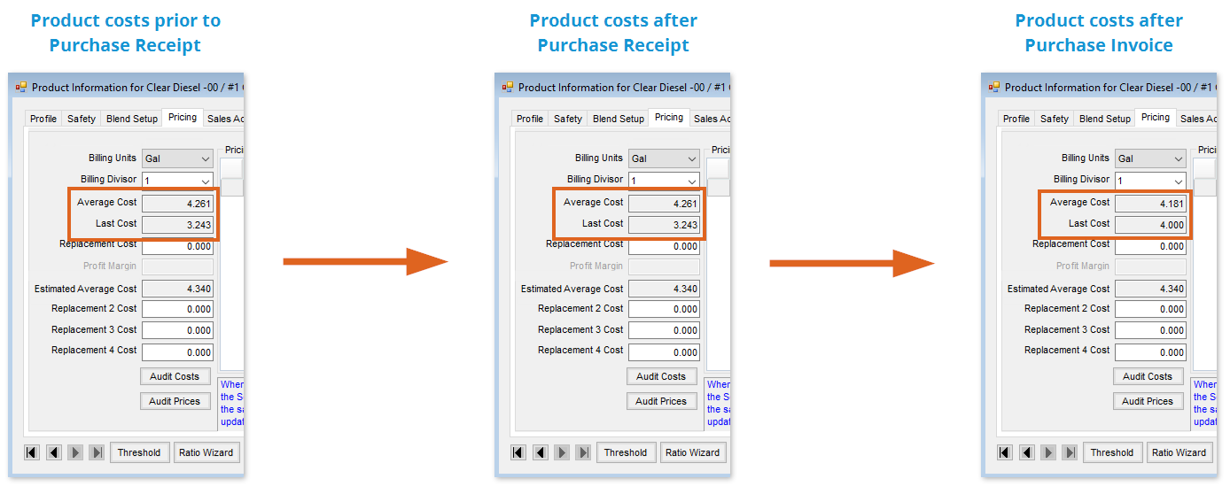Select Pricing tab in after-Purchase-Invoice window

pyautogui.click(x=1156, y=117)
